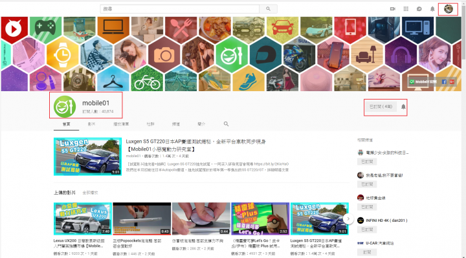Click the Luxgen S5 GT220 title in uploads row
466x258 pixels.
click(x=316, y=243)
